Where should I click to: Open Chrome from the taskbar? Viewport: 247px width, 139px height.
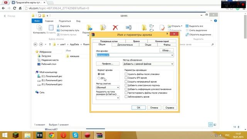pos(51,135)
